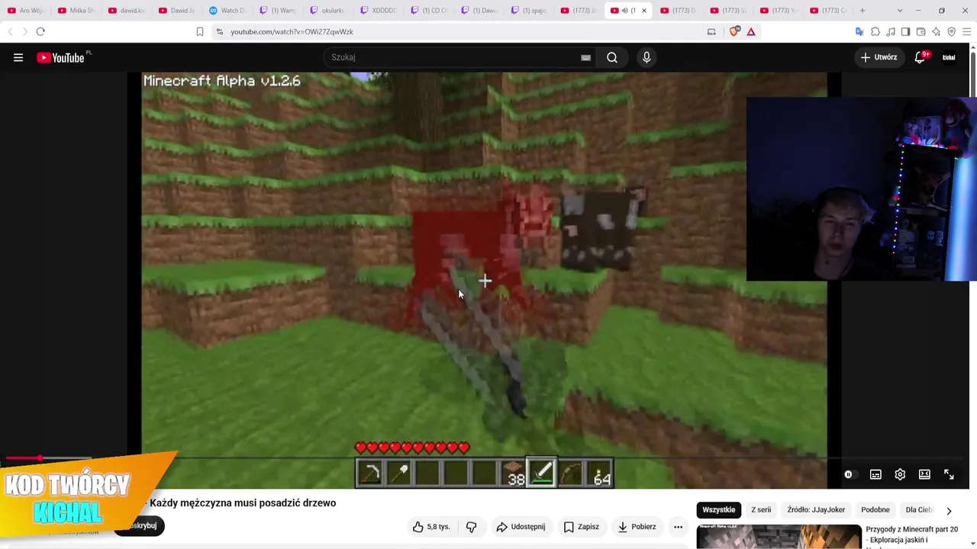977x549 pixels.
Task: Go back in browser history
Action: point(10,31)
